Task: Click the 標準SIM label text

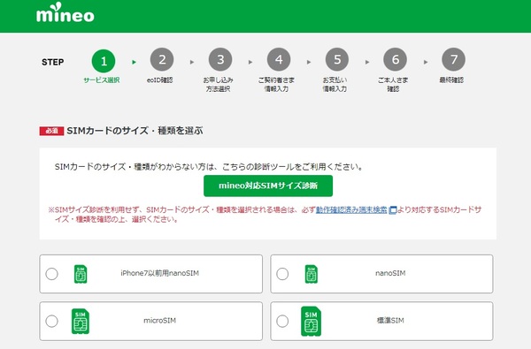Action: [x=390, y=321]
